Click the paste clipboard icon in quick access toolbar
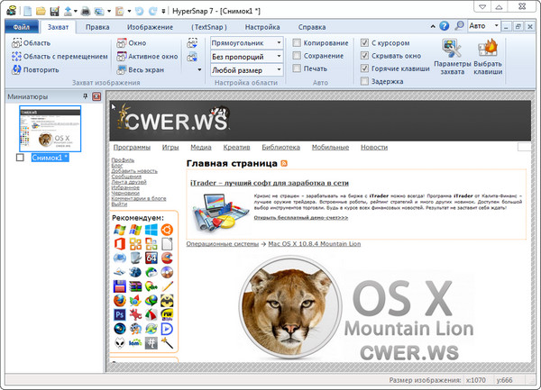 point(119,12)
